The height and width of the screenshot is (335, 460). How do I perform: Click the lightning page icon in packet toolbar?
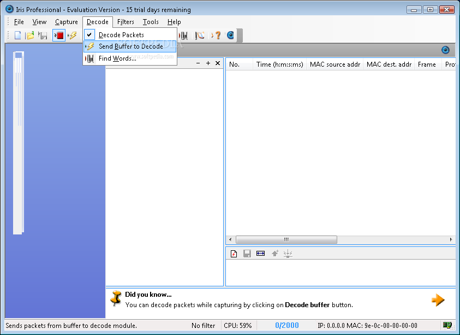coord(234,254)
